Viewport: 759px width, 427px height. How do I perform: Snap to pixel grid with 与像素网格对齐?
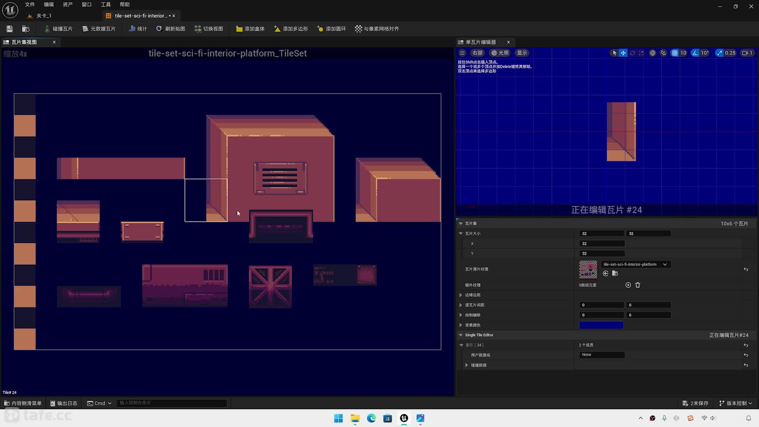tap(377, 29)
